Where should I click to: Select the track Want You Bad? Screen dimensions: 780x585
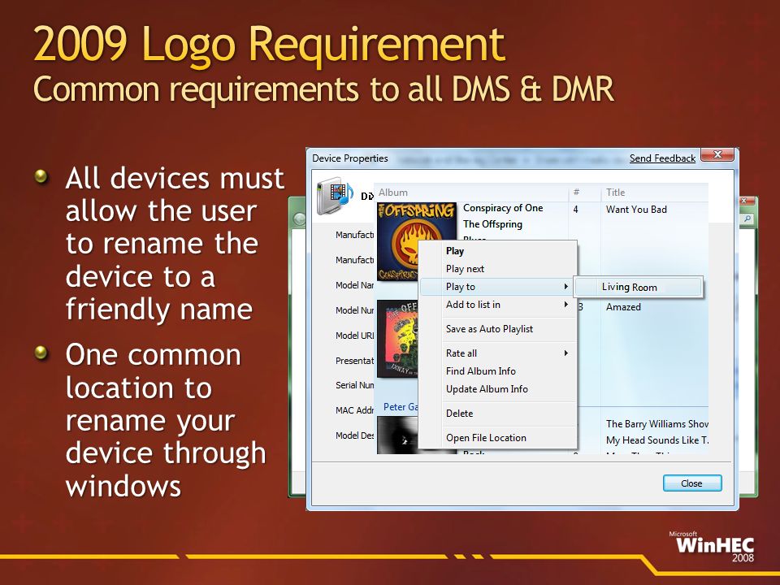tap(636, 210)
